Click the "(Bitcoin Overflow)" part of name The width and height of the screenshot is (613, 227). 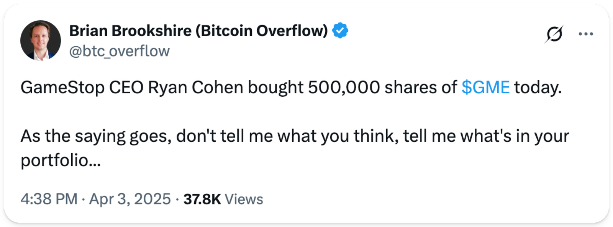coord(262,31)
